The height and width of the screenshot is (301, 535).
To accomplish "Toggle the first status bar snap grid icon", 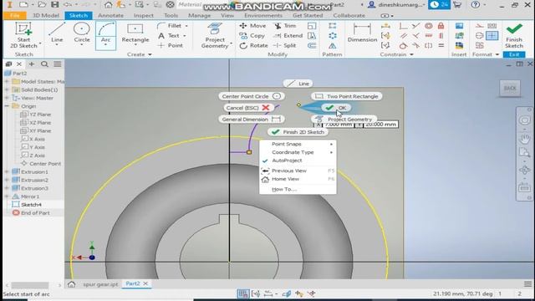I will click(x=243, y=293).
